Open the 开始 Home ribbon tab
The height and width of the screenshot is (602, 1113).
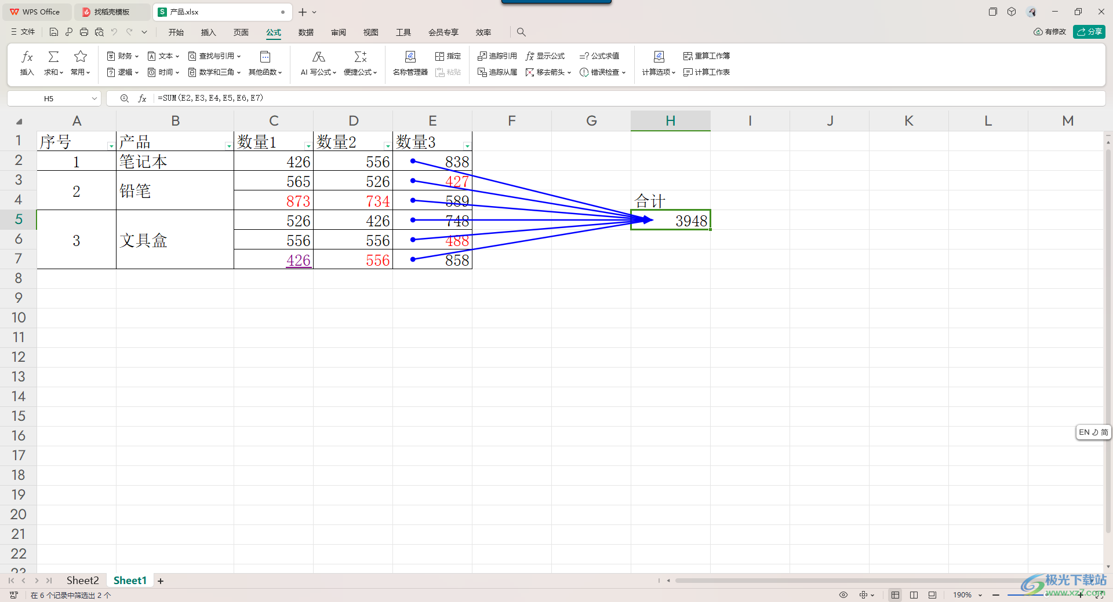(x=176, y=32)
